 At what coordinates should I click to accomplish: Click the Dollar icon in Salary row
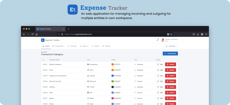click(88, 98)
